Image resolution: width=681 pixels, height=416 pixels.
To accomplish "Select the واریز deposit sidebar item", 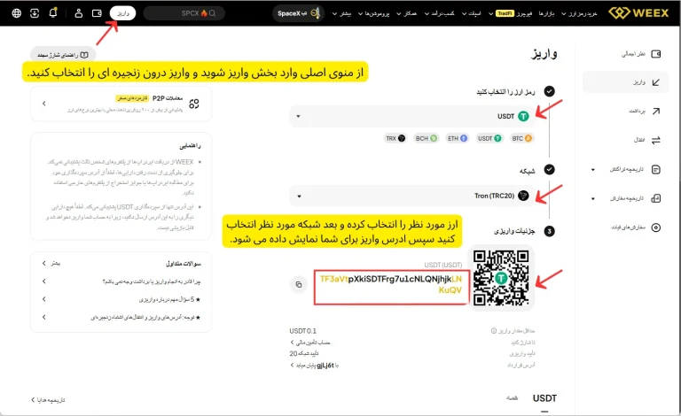I will (x=625, y=82).
